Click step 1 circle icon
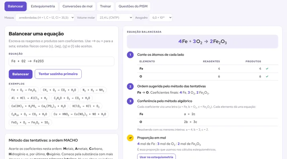This screenshot has width=287, height=159. click(130, 55)
